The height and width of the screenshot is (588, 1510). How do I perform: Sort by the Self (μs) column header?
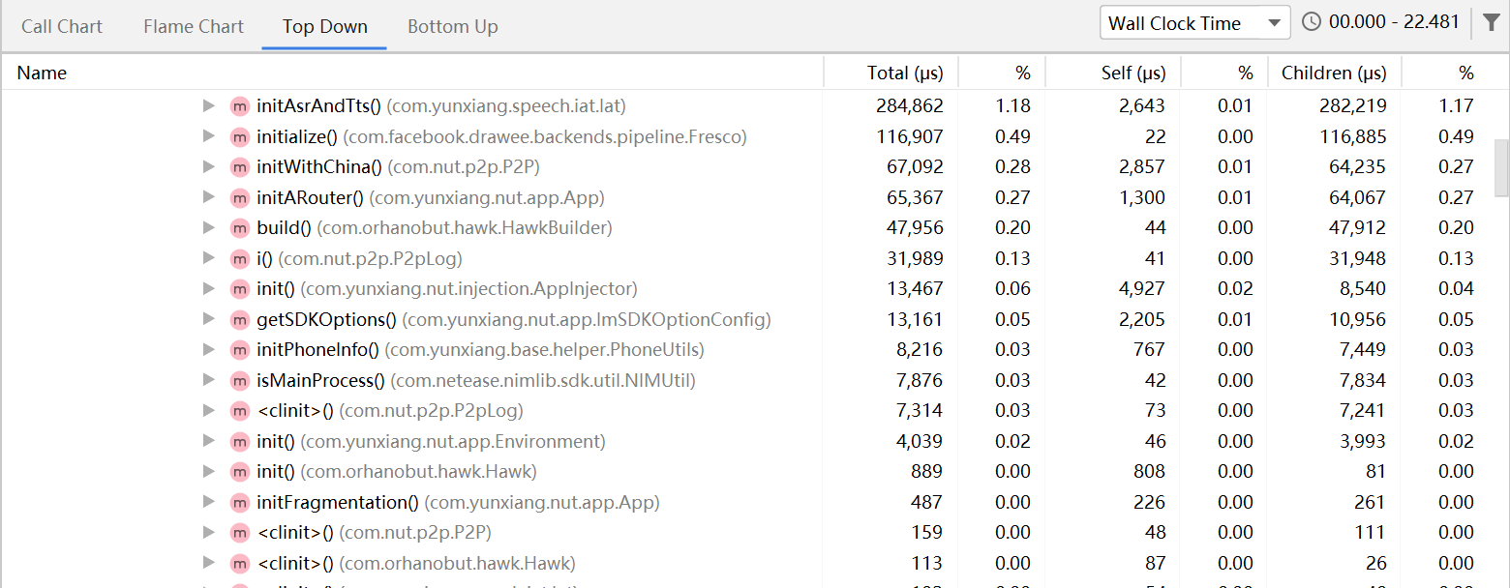[1133, 73]
